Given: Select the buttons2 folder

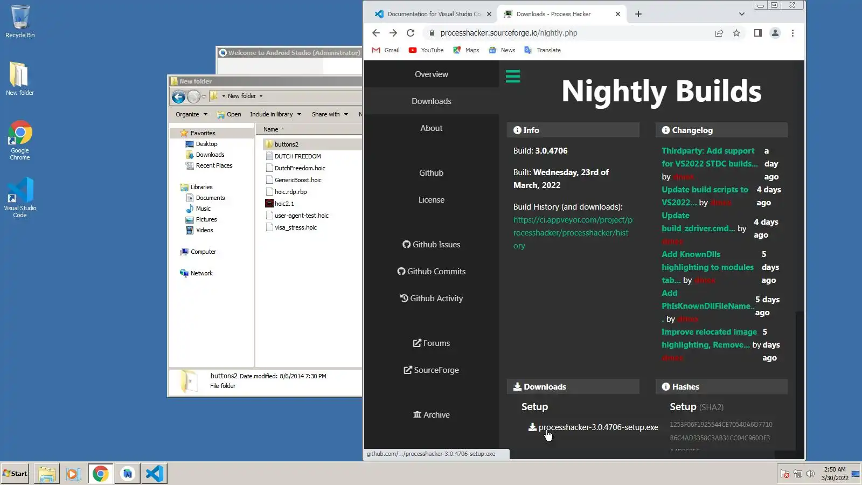Looking at the screenshot, I should [x=286, y=144].
